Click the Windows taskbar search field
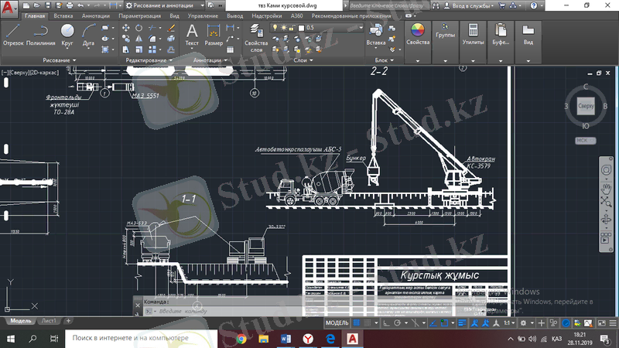The image size is (619, 348). (141, 339)
